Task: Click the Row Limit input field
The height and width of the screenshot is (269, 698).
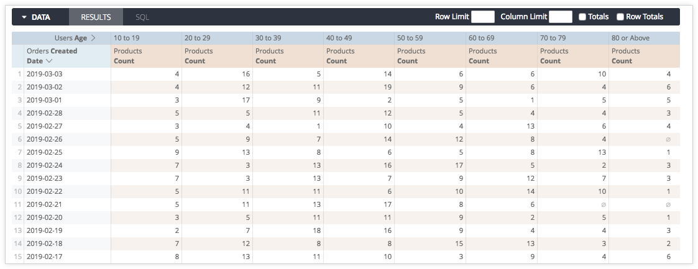Action: [483, 17]
